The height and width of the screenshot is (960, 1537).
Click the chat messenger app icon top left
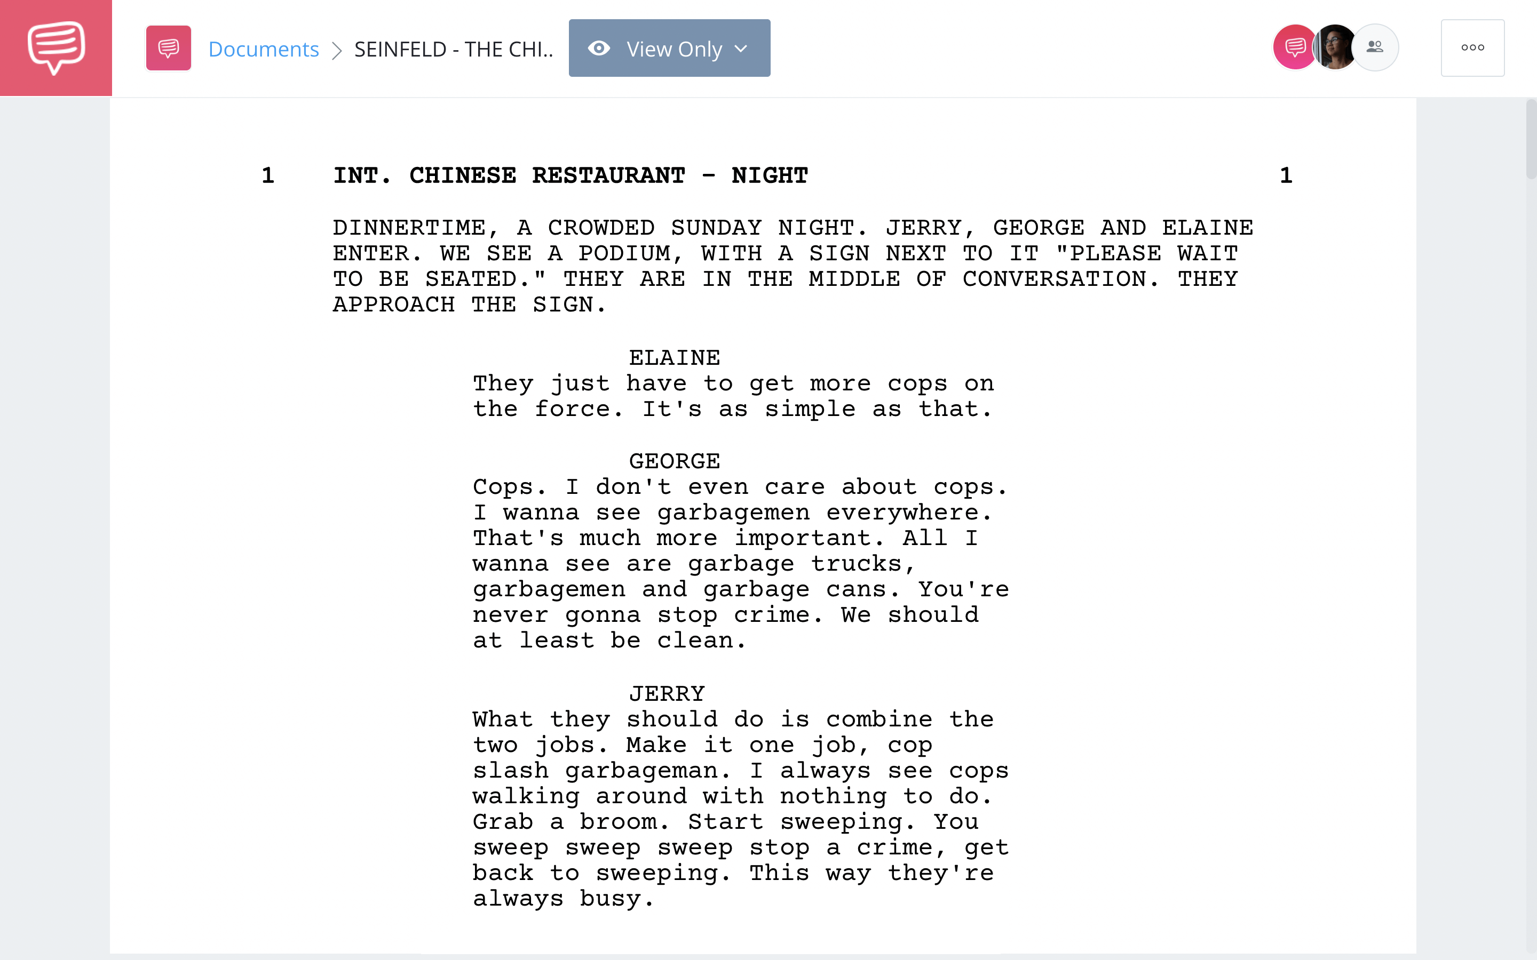tap(56, 46)
